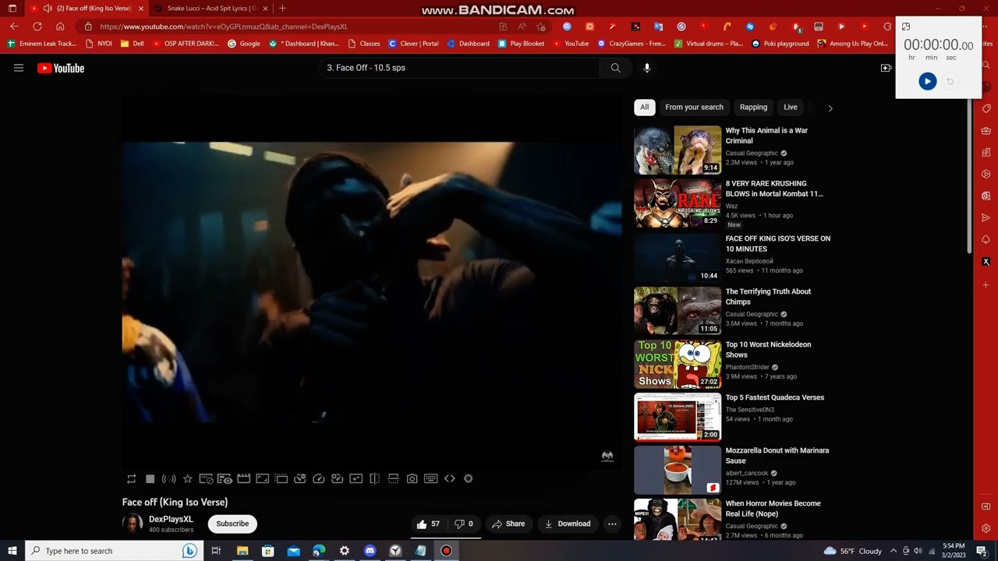Screen dimensions: 998x561
Task: Like the video with 57 likes
Action: (x=428, y=524)
